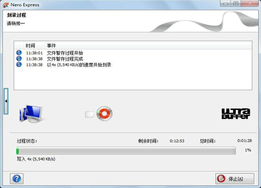Viewport: 261px width, 188px height.
Task: Click the remaining time value 0:12:53
Action: (x=177, y=141)
